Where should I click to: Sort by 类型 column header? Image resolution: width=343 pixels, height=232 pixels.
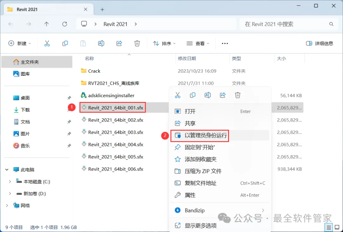[x=236, y=59]
